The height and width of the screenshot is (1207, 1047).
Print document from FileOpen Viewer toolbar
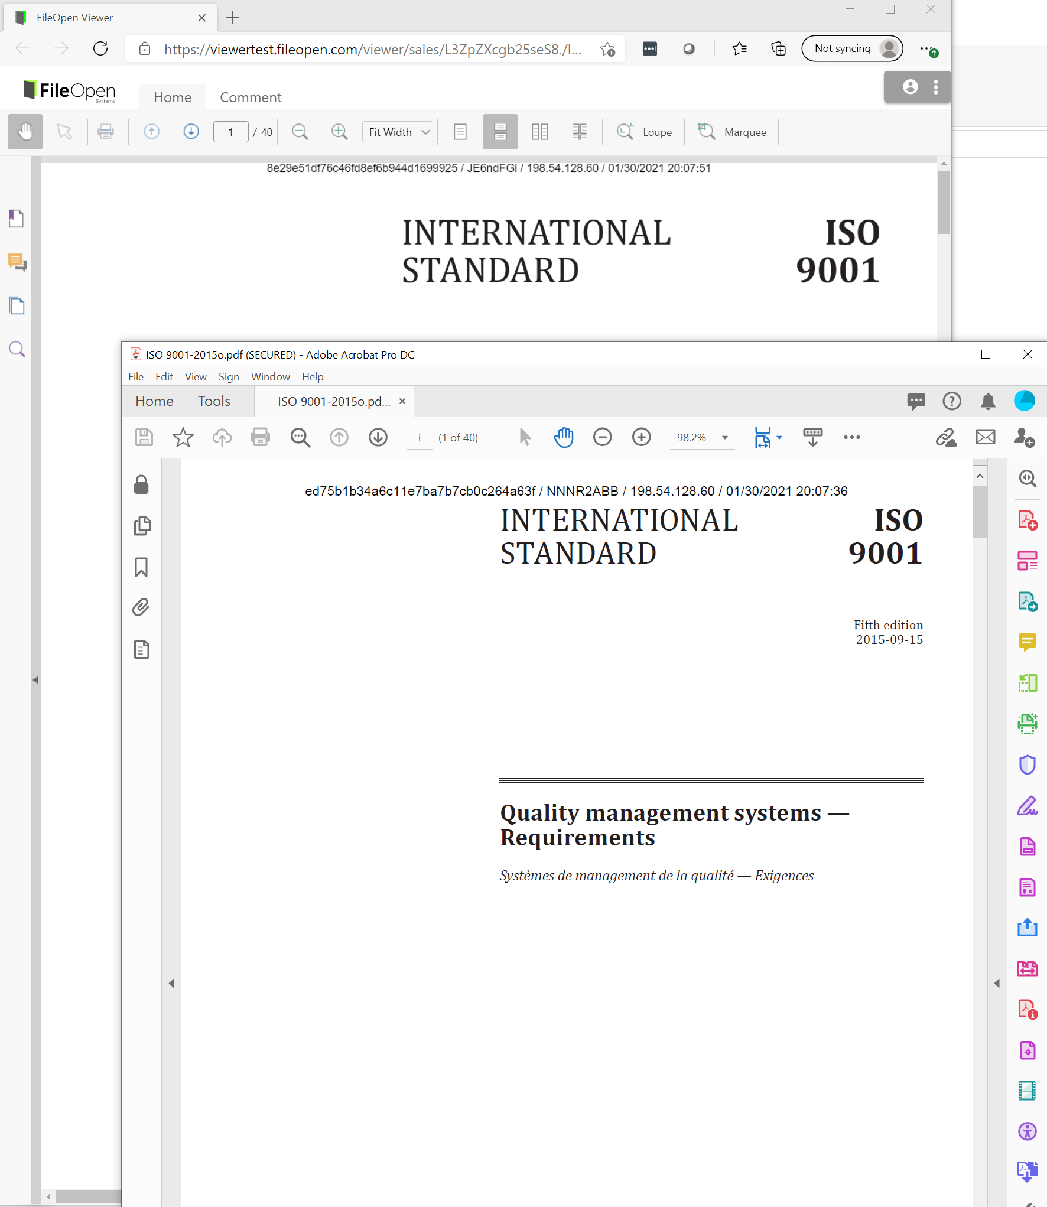pos(106,131)
